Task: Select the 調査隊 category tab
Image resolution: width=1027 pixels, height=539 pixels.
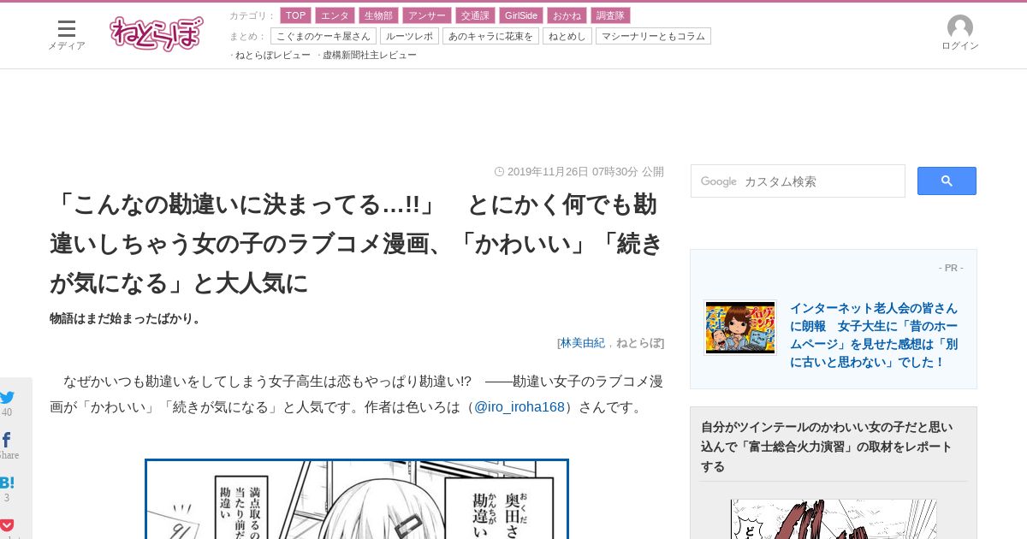Action: (x=610, y=15)
